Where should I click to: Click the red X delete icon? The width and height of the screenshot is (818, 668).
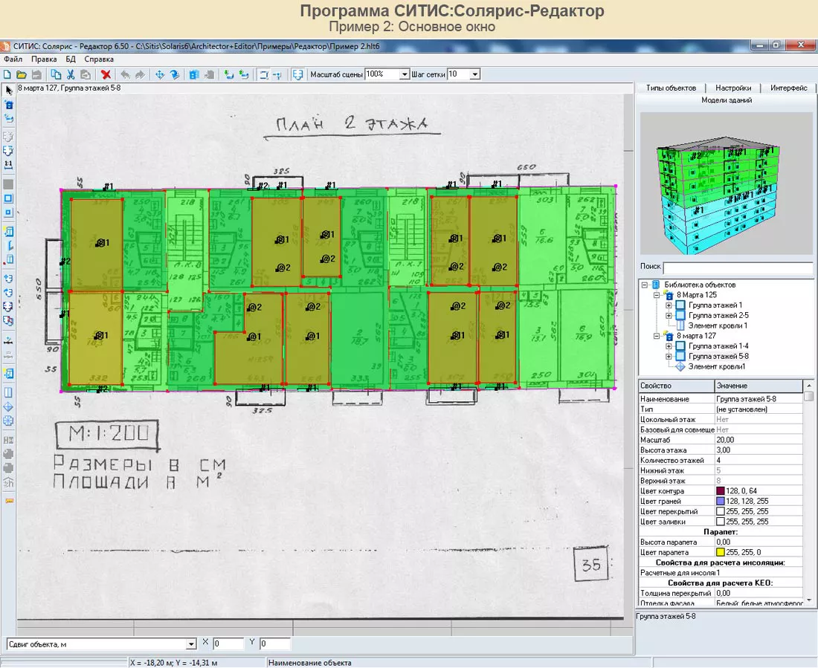(x=106, y=74)
